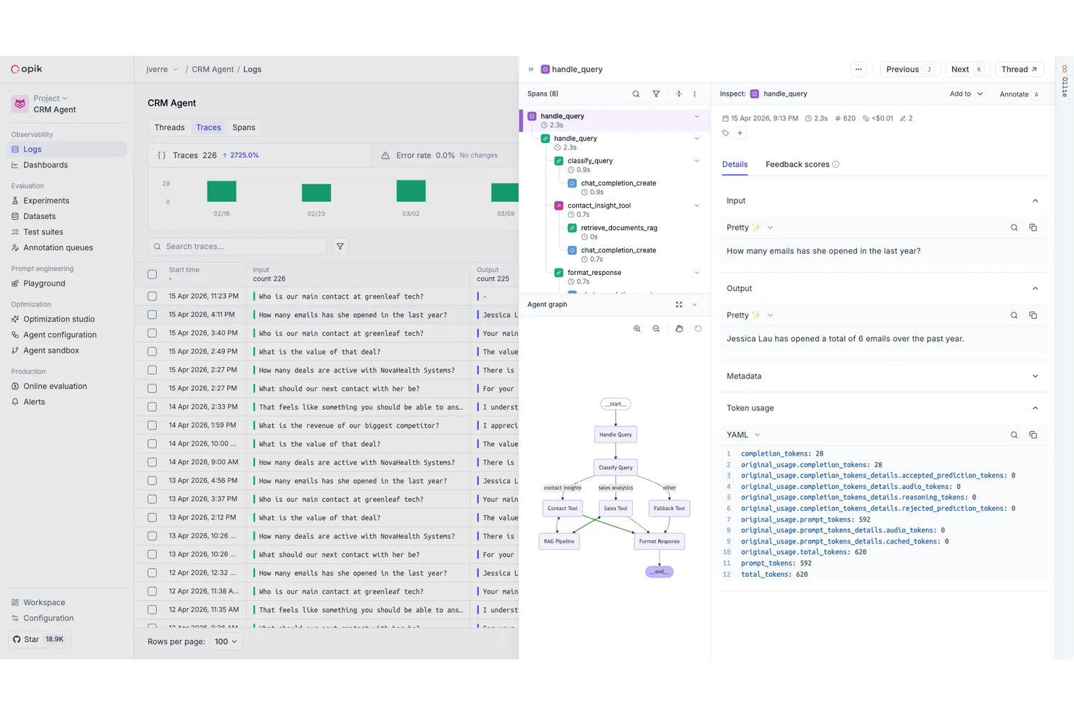Image resolution: width=1074 pixels, height=716 pixels.
Task: Select the Sales Tool node in Agent graph
Action: 615,509
